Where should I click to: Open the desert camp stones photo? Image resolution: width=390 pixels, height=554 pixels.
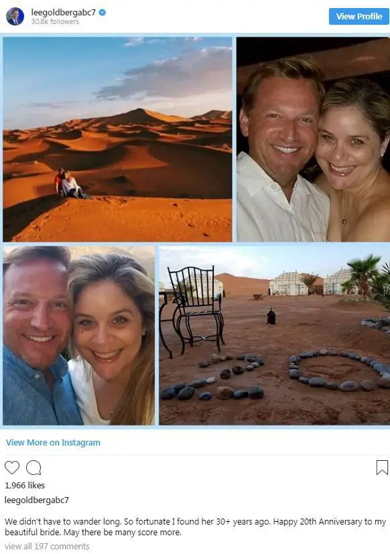point(274,336)
